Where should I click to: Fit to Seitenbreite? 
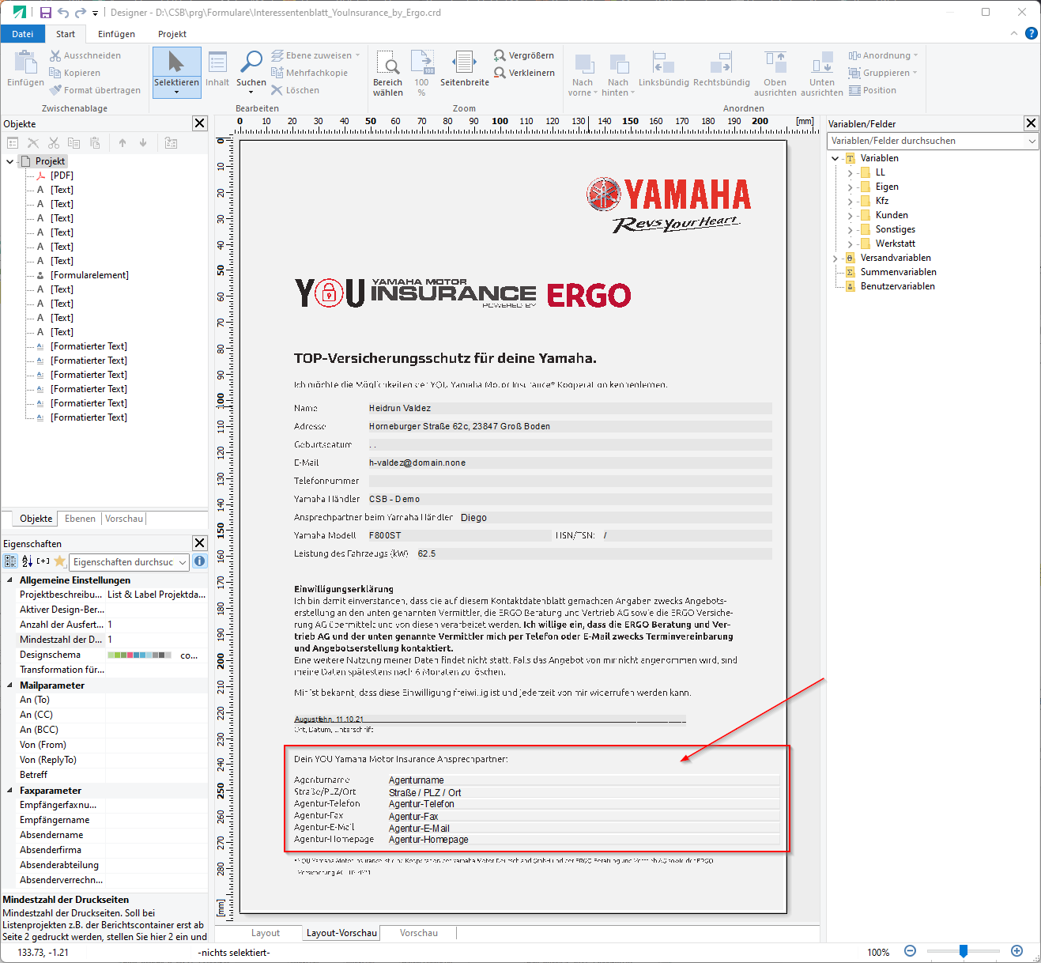coord(464,68)
